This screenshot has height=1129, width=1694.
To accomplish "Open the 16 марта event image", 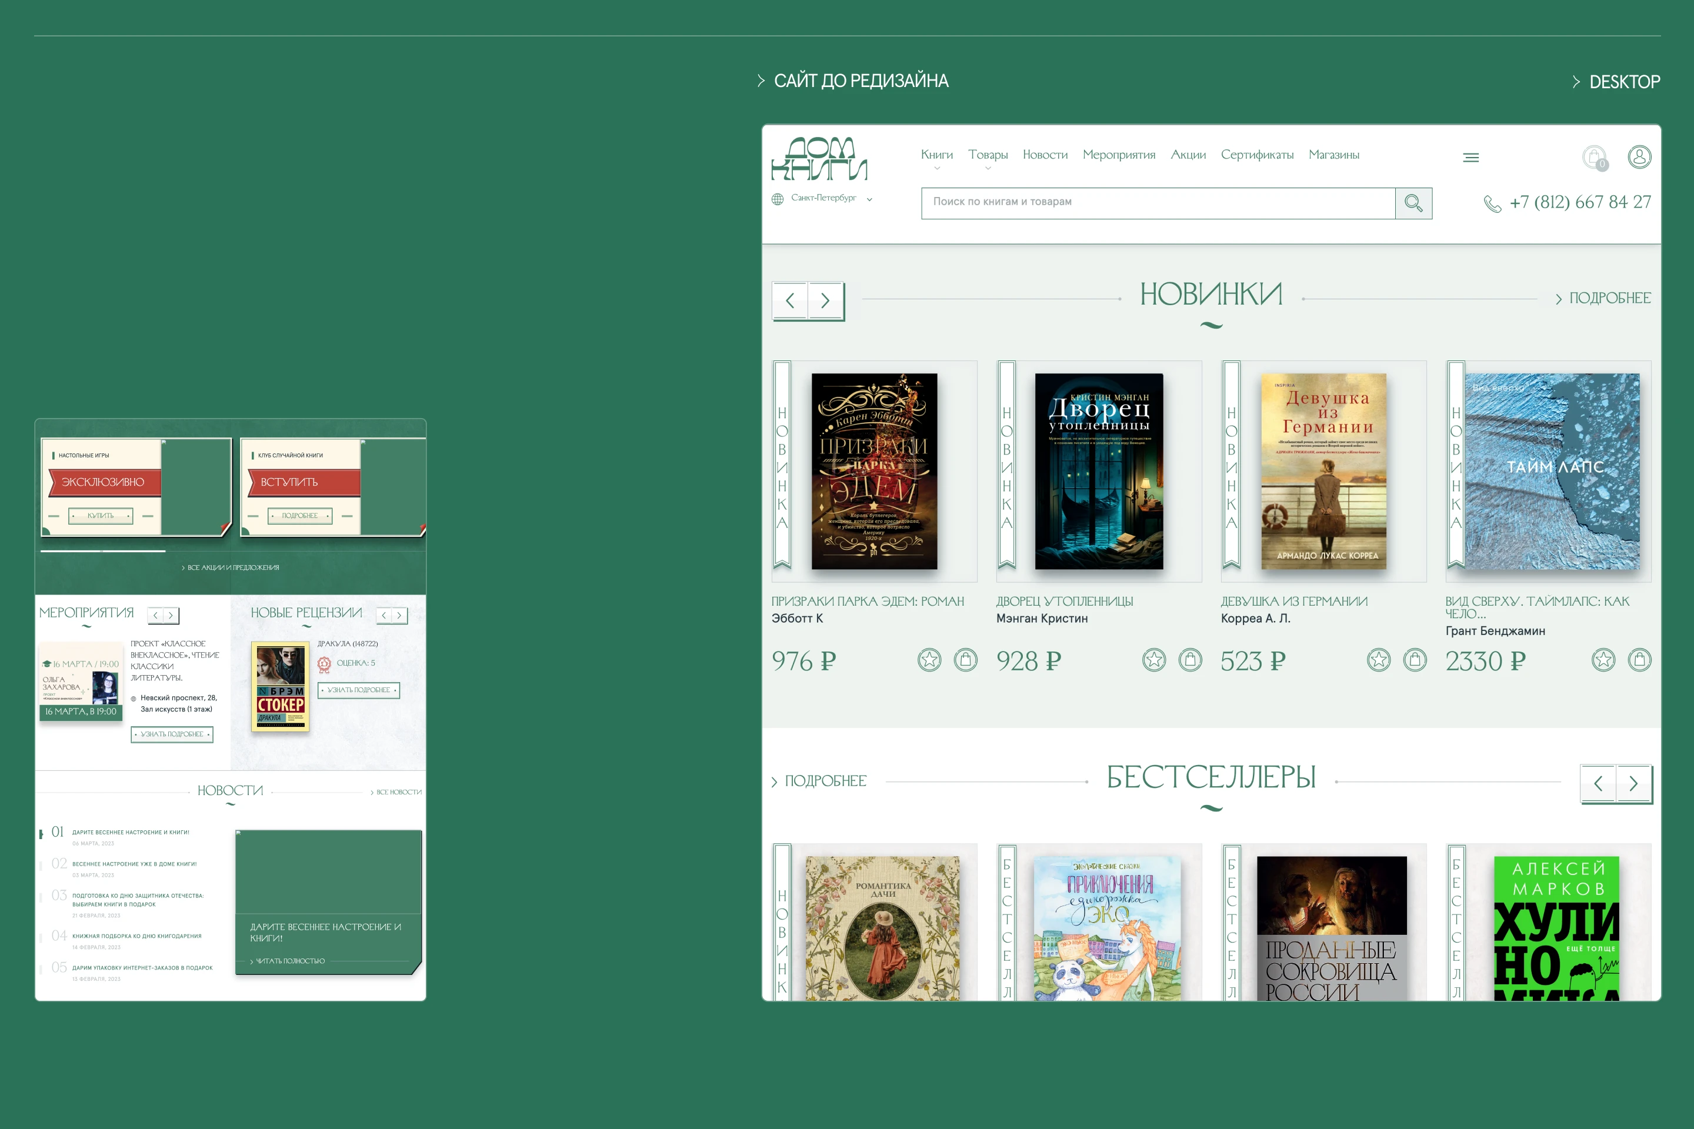I will click(x=81, y=681).
